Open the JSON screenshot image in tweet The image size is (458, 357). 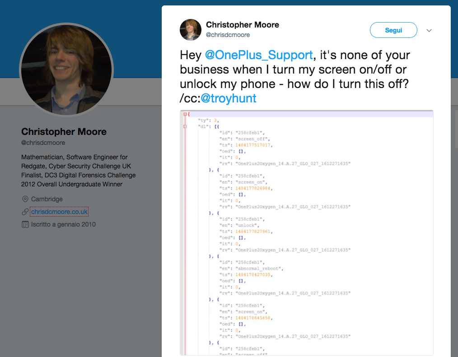point(307,232)
